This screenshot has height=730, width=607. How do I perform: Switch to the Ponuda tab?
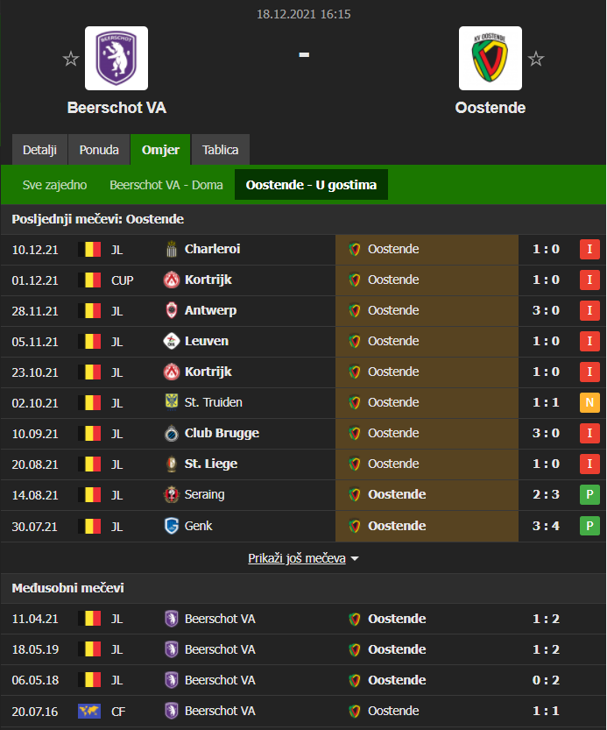[x=99, y=150]
